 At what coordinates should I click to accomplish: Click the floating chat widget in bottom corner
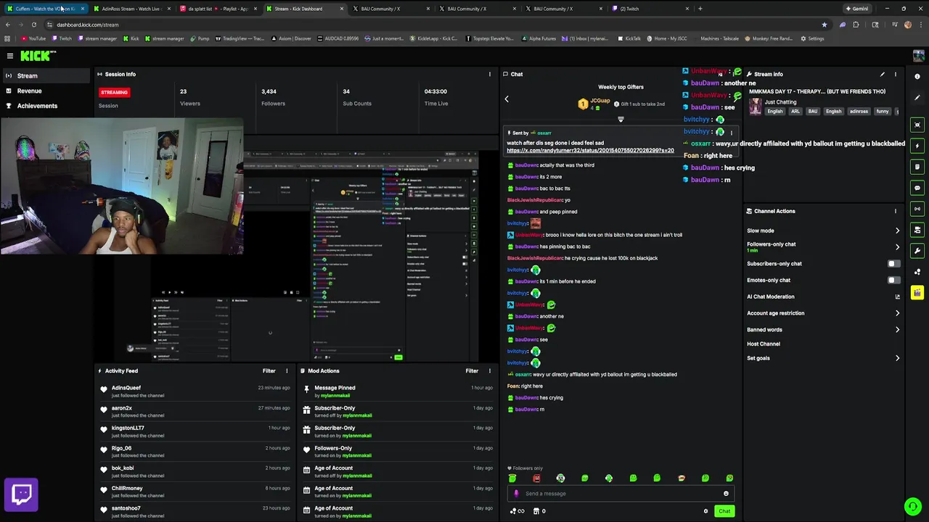point(21,494)
